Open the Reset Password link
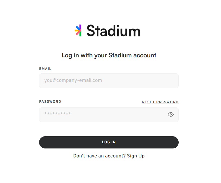 [x=160, y=102]
